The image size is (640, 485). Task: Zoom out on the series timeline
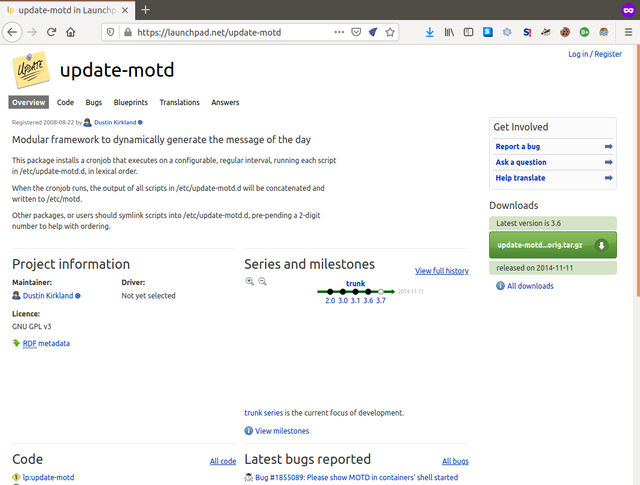click(x=263, y=281)
